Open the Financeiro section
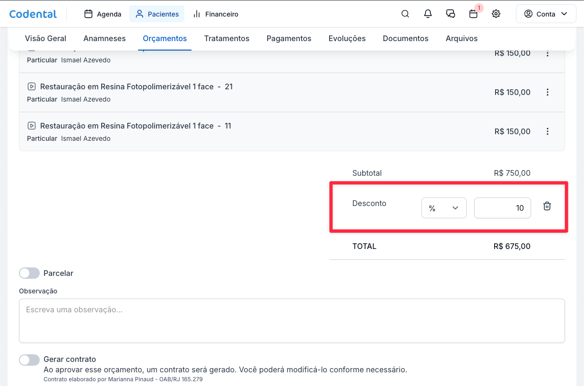The height and width of the screenshot is (386, 584). point(216,14)
